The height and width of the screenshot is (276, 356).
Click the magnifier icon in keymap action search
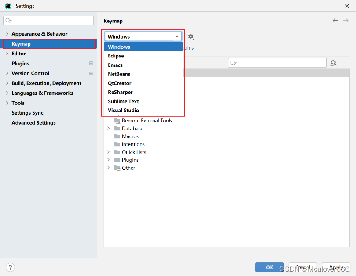tap(233, 63)
